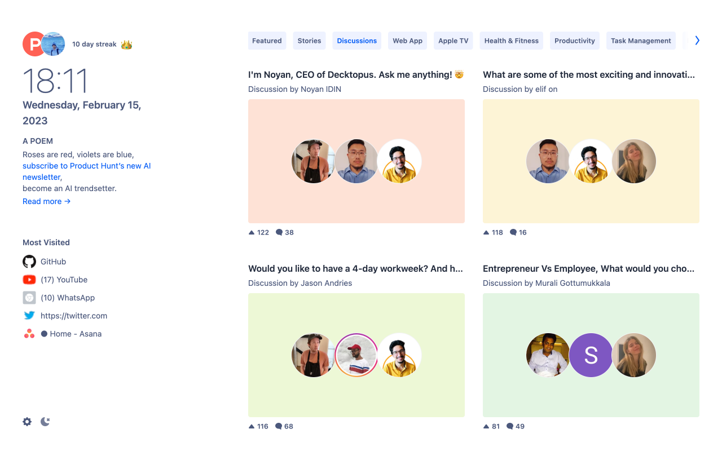Open the Task Management tab
The height and width of the screenshot is (451, 722).
coord(641,41)
